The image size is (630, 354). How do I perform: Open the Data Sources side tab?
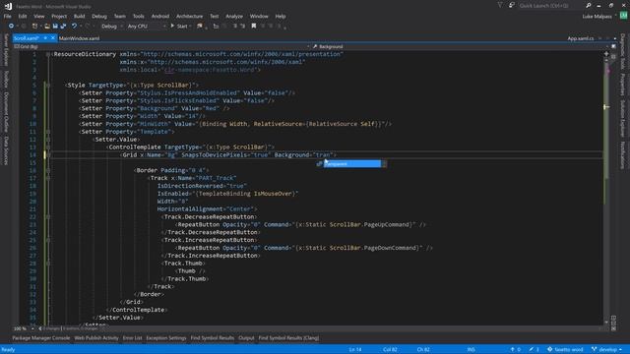6,150
